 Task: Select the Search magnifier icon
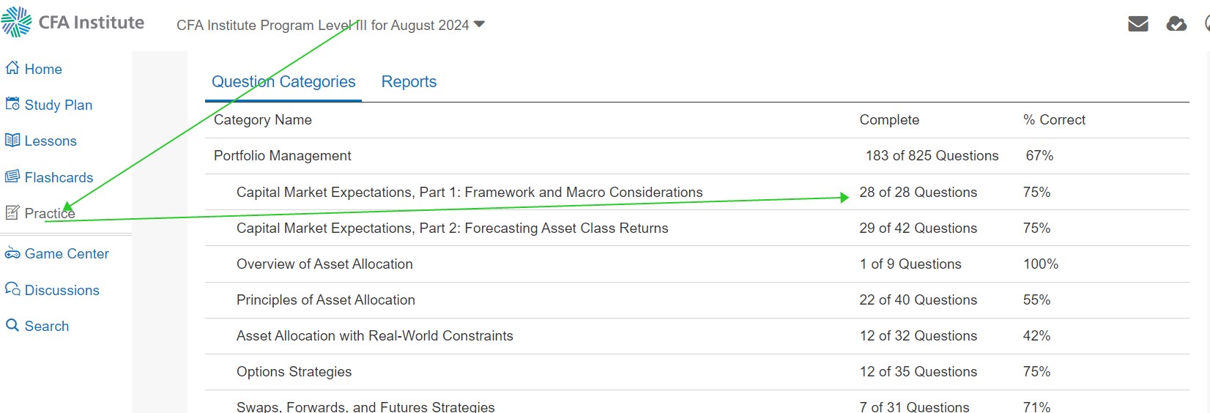pos(12,325)
